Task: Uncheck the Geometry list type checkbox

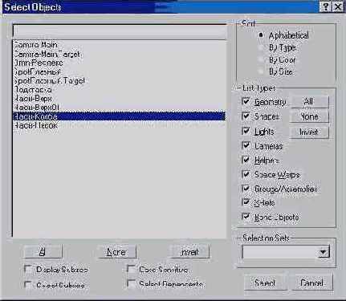Action: pos(246,101)
